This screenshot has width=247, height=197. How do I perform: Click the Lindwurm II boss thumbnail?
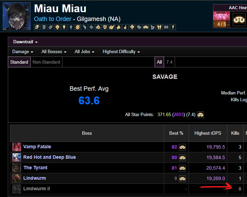click(x=17, y=189)
